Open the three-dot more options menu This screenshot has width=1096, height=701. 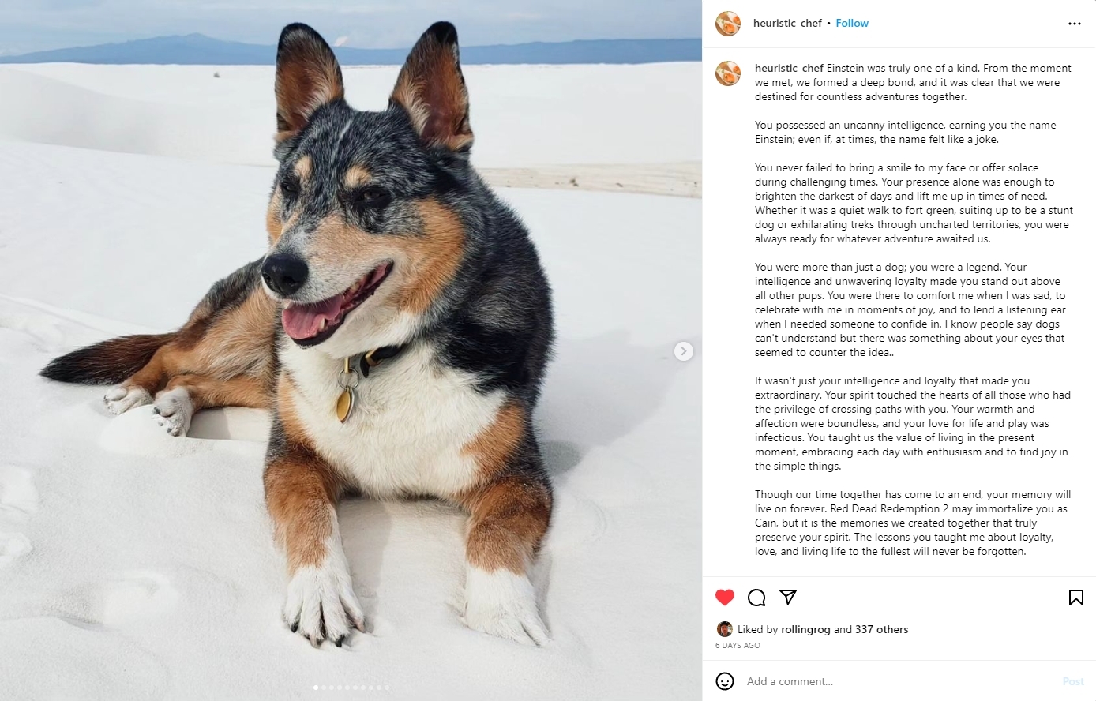point(1075,24)
